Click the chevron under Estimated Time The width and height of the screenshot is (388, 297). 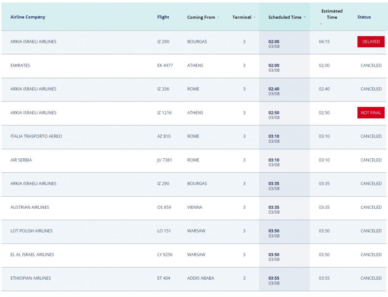click(321, 24)
